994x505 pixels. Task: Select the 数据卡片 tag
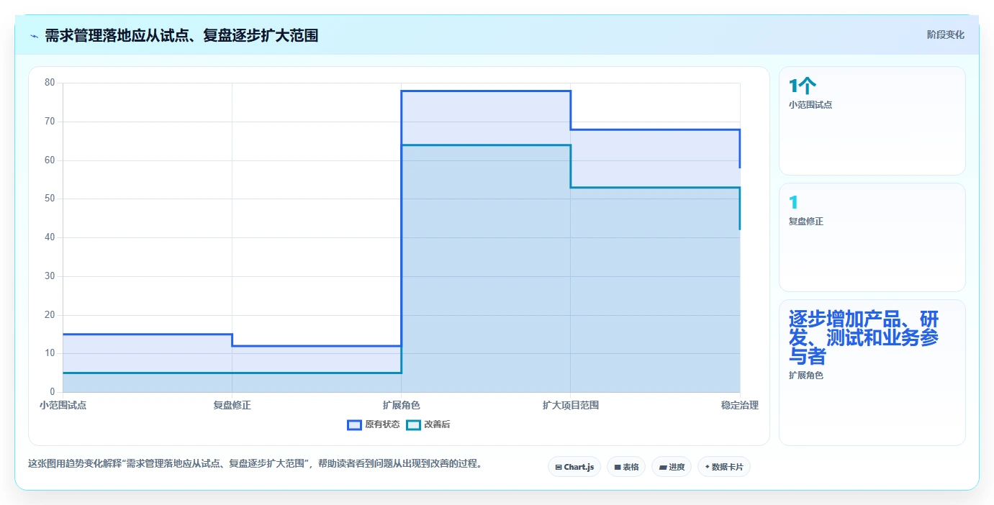click(x=724, y=467)
